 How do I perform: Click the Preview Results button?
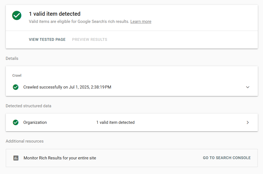pyautogui.click(x=90, y=39)
